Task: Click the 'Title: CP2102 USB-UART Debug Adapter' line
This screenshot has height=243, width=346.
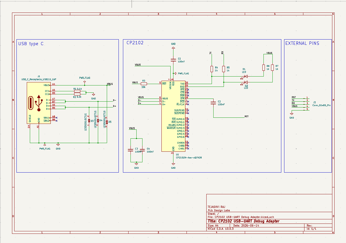Action: 243,221
